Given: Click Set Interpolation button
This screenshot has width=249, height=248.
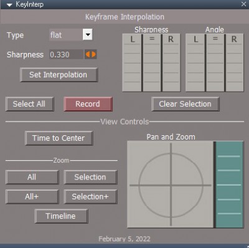Looking at the screenshot, I should click(59, 75).
